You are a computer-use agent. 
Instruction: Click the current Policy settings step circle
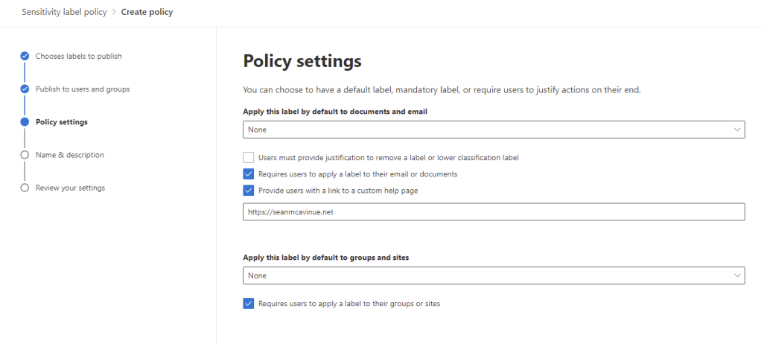[25, 122]
